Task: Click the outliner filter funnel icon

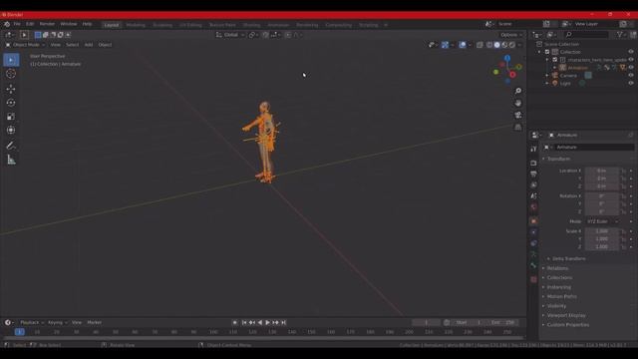Action: tap(620, 35)
